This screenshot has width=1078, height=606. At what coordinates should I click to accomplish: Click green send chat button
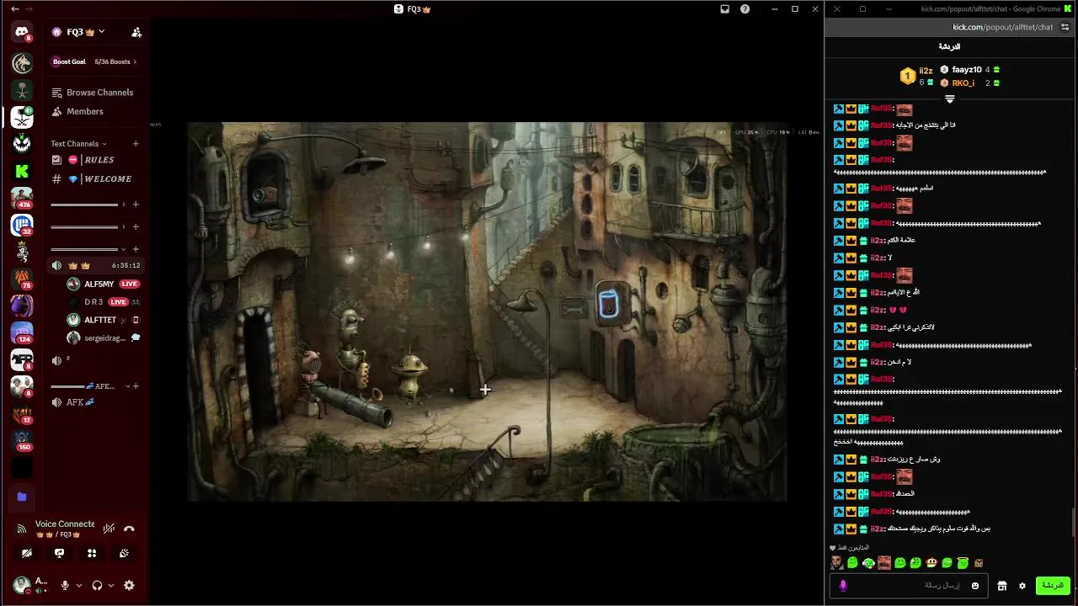1052,585
